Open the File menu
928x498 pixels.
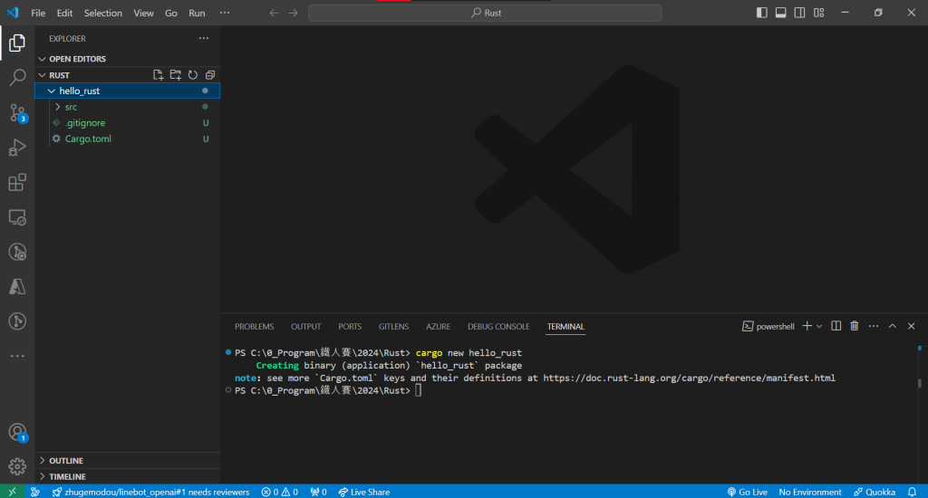(x=38, y=13)
